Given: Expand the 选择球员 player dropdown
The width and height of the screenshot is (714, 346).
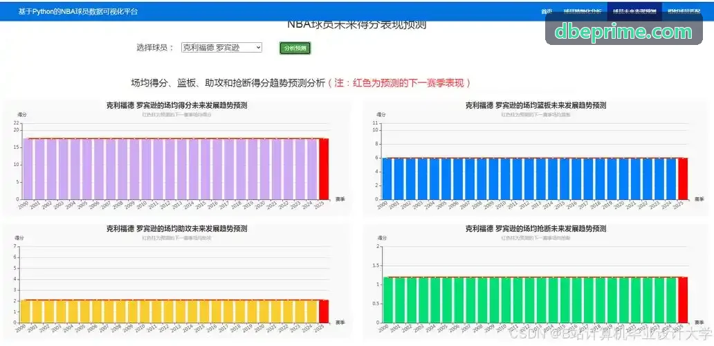Looking at the screenshot, I should click(x=222, y=47).
